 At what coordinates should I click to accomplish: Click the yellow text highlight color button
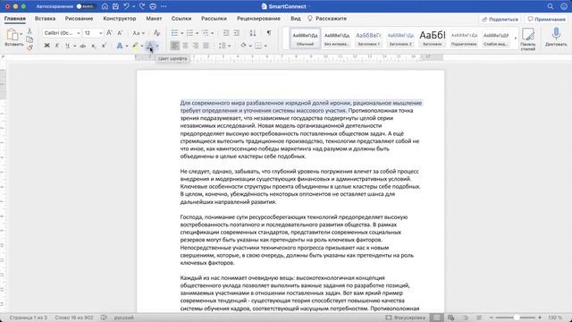(135, 46)
